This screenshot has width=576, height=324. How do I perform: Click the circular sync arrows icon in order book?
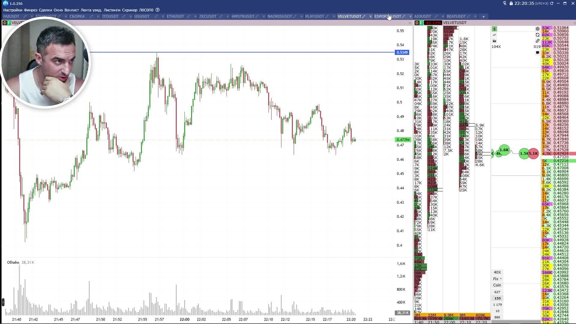click(538, 35)
